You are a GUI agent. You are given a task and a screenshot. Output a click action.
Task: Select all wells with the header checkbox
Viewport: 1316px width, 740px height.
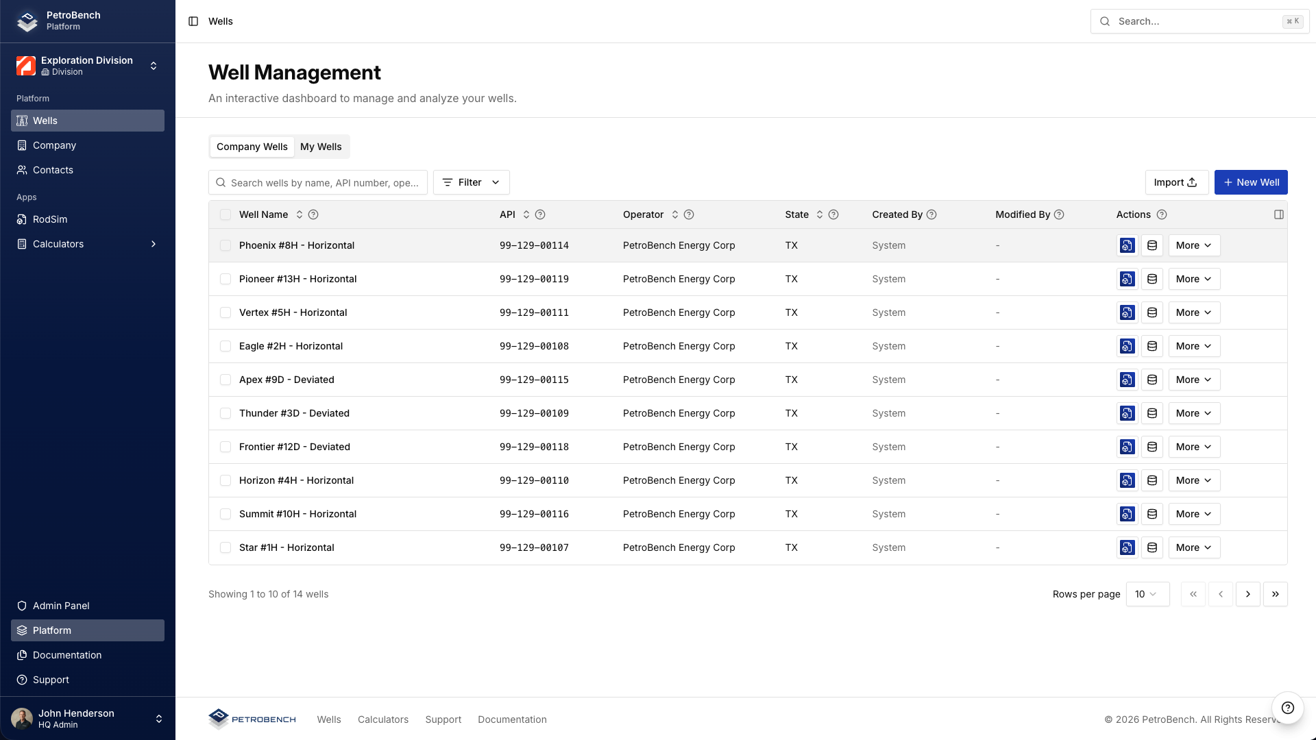[x=226, y=214]
